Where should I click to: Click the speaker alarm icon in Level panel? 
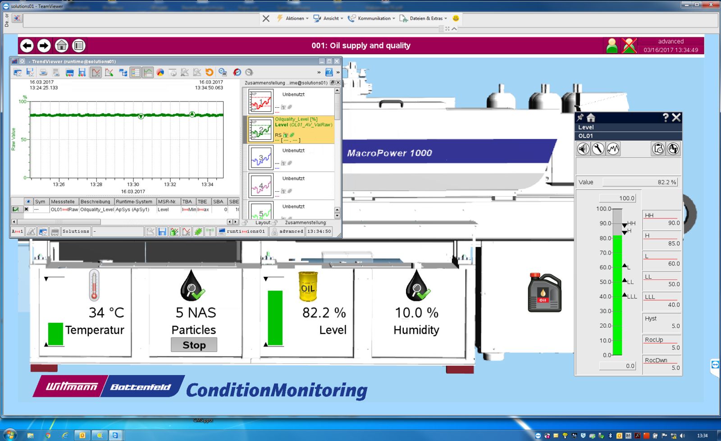pos(583,149)
